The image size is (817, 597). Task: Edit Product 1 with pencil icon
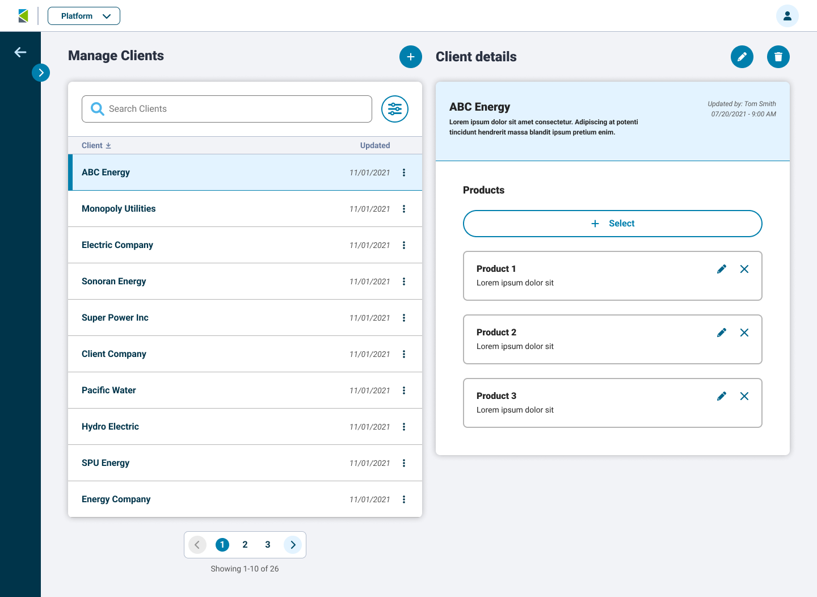coord(721,269)
